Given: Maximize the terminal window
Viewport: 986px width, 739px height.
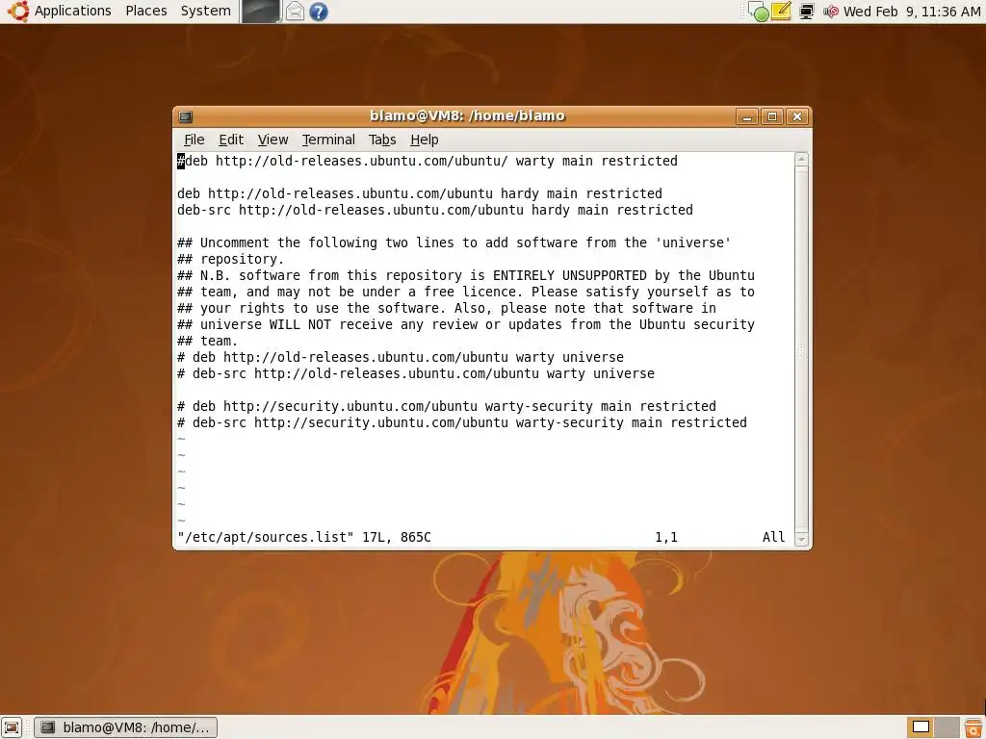Looking at the screenshot, I should pyautogui.click(x=772, y=116).
